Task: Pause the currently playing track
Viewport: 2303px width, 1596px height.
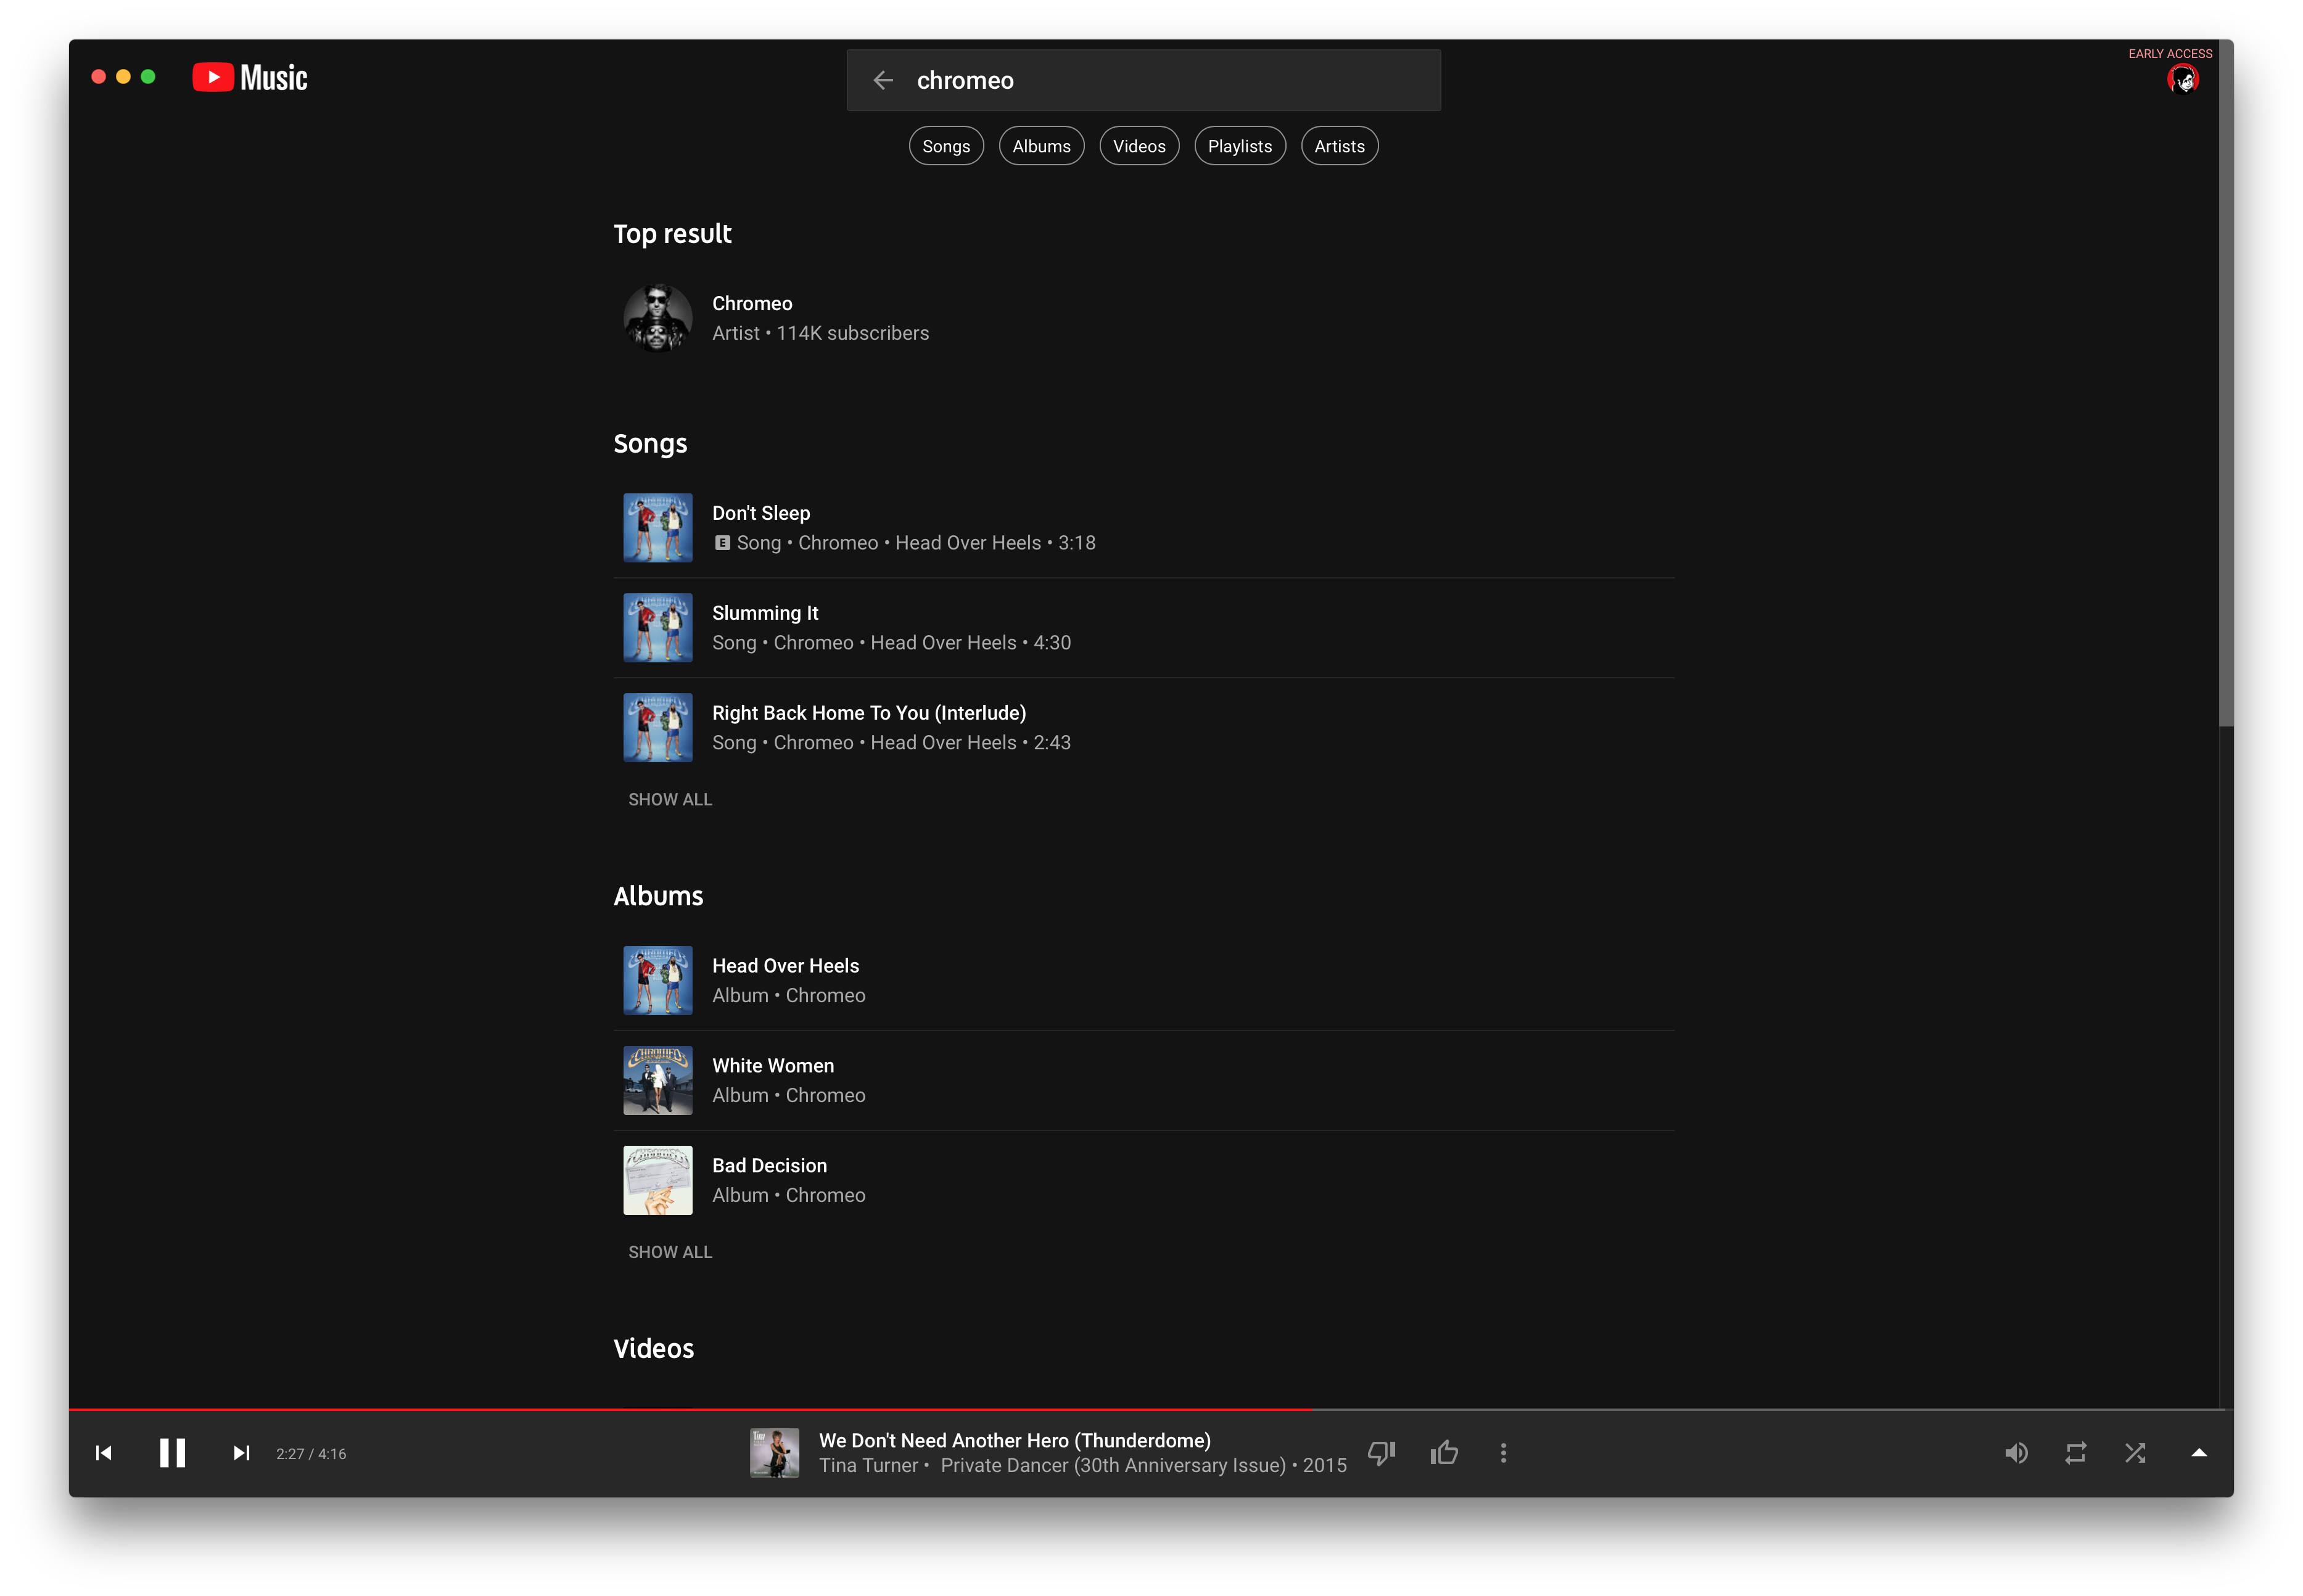Action: (171, 1453)
